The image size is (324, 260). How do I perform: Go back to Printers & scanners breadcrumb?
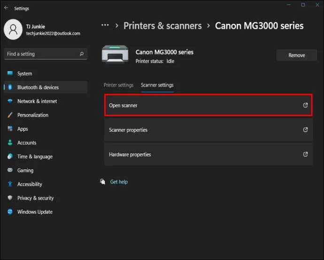(x=162, y=26)
